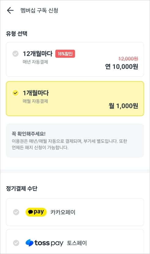Choose the 1개월마다 monthly plan card

click(75, 99)
